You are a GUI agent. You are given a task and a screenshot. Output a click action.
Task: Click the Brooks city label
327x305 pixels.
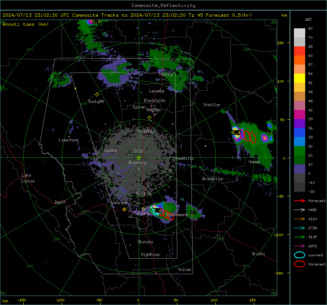pos(258,254)
